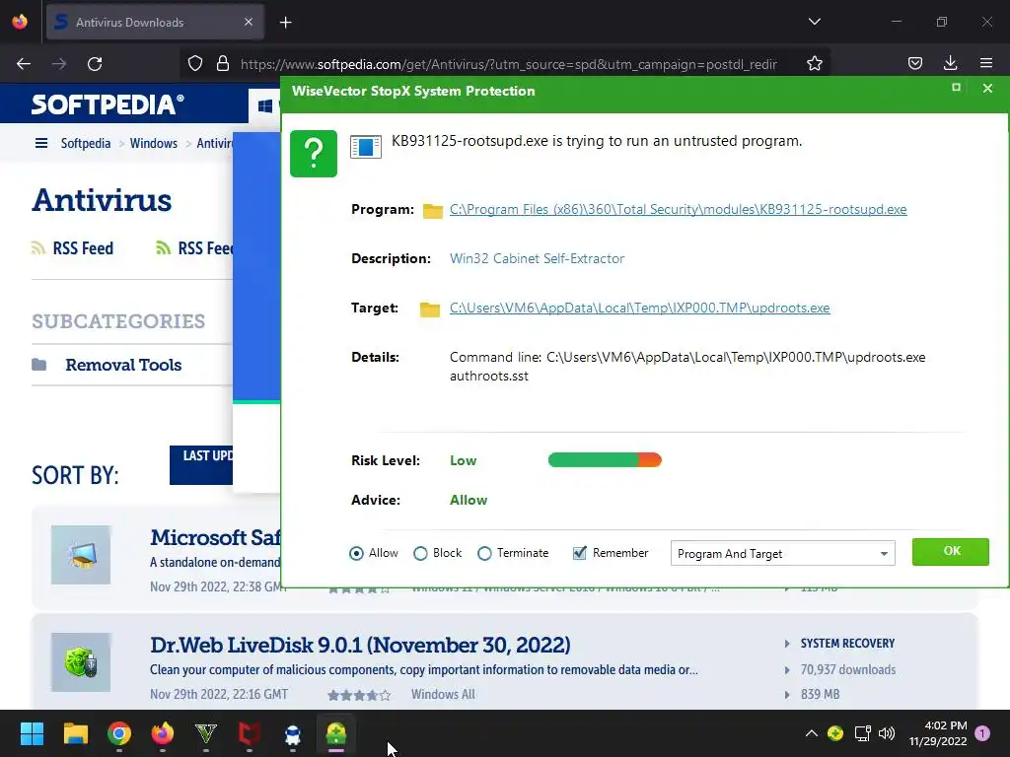Go back in Firefox

(x=24, y=64)
